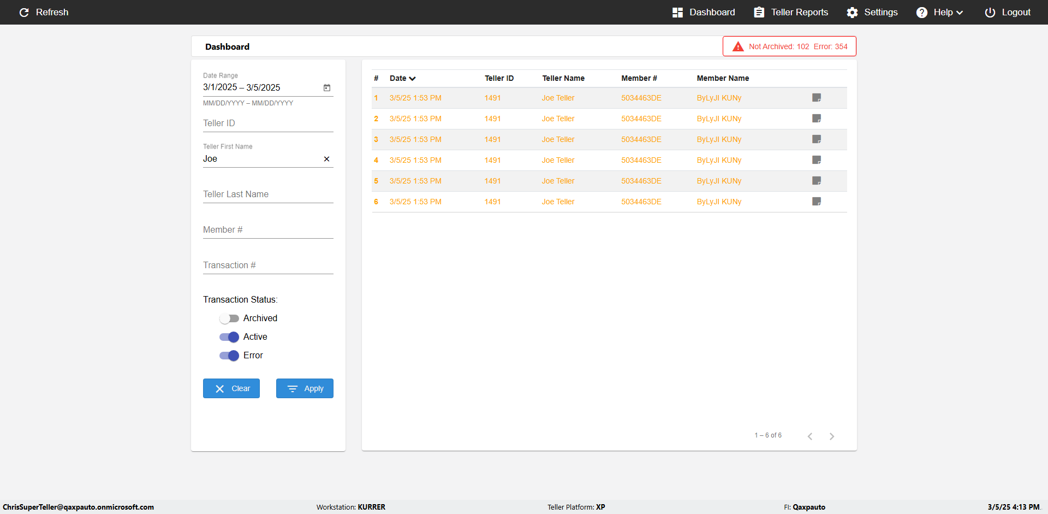Click the Clear filters button
This screenshot has width=1048, height=514.
pos(231,388)
